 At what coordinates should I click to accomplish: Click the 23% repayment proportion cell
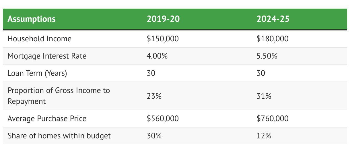[154, 96]
